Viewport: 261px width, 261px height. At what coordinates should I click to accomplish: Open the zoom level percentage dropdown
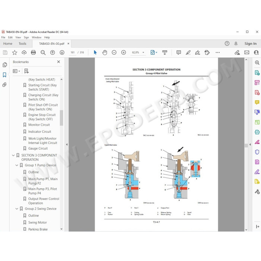[143, 53]
